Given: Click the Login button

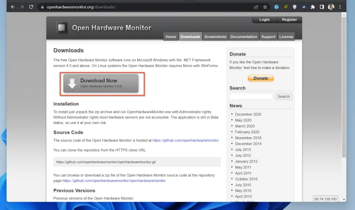Looking at the screenshot, I should click(x=264, y=20).
